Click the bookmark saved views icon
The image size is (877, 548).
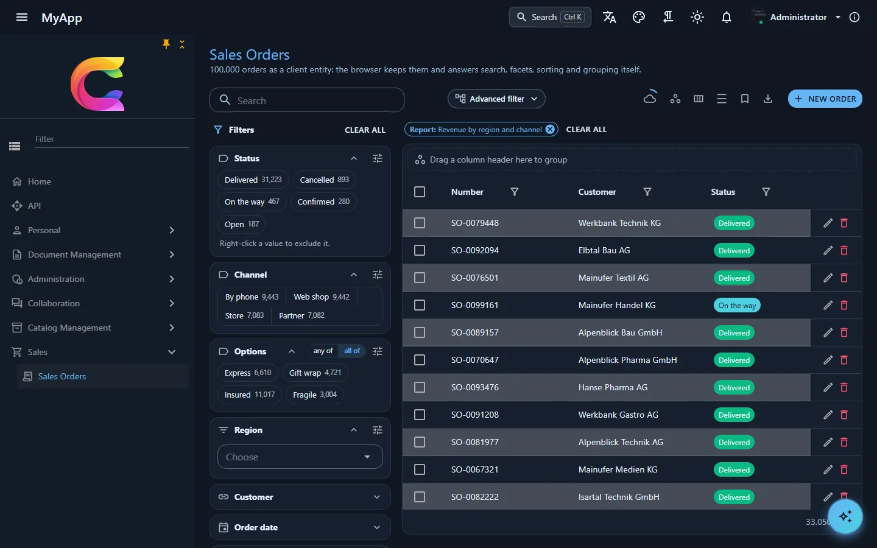coord(745,99)
